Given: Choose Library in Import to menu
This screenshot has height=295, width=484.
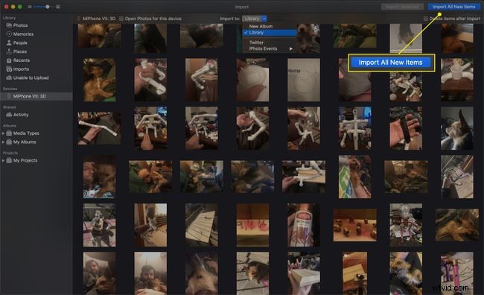Looking at the screenshot, I should (x=270, y=33).
